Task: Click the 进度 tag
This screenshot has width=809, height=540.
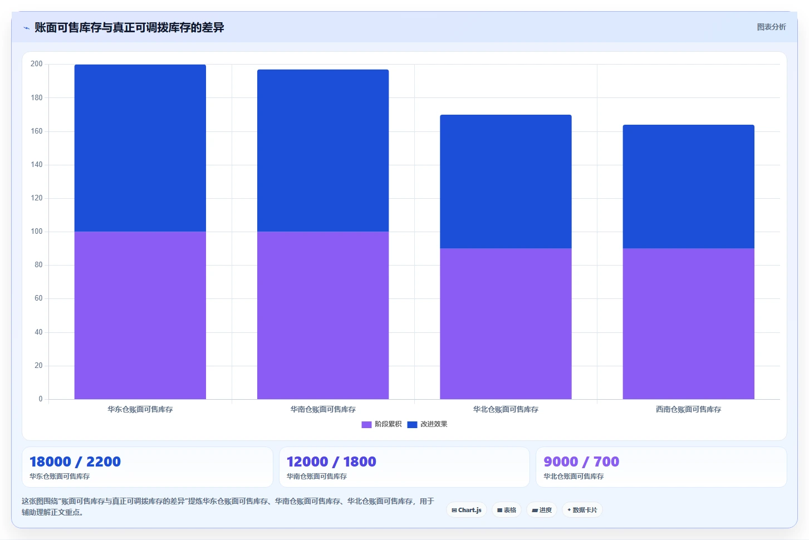Action: [x=542, y=510]
